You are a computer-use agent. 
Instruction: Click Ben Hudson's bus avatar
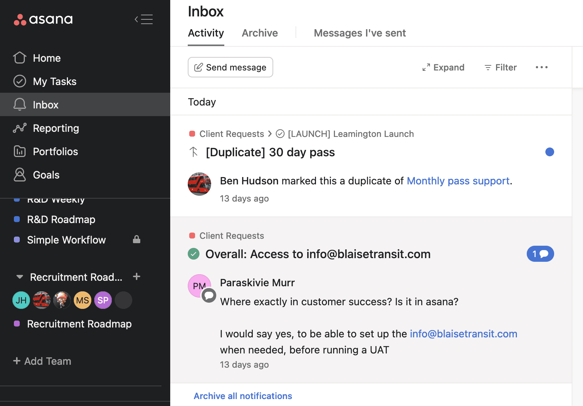pos(199,184)
